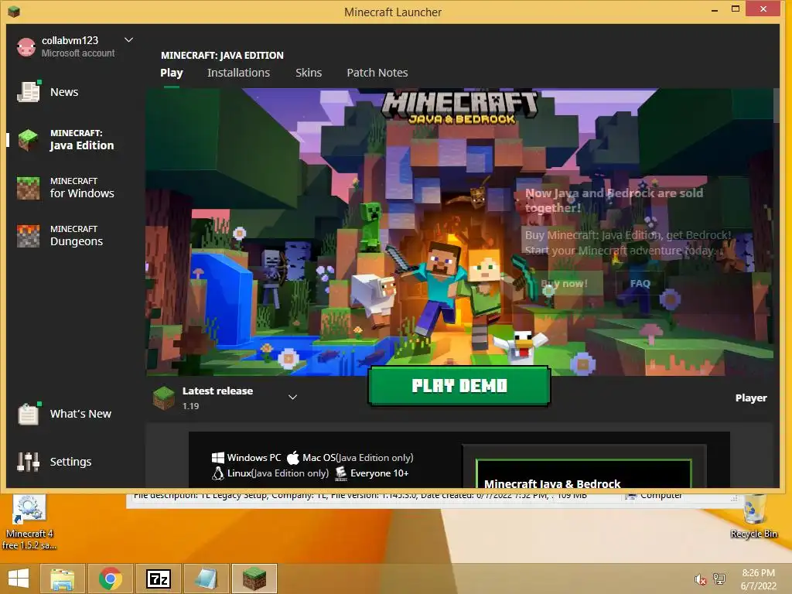The image size is (792, 594).
Task: Open Recycle Bin desktop icon
Action: [x=753, y=516]
